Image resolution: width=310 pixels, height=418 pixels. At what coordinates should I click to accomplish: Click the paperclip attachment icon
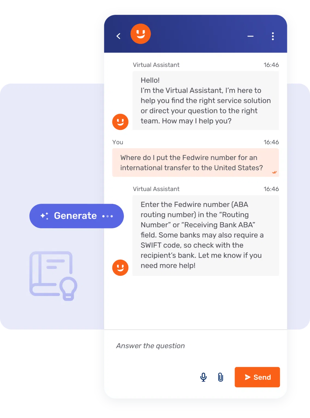tap(220, 377)
